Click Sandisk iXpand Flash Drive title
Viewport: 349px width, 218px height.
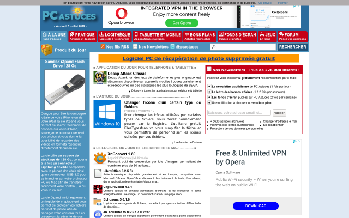[65, 64]
